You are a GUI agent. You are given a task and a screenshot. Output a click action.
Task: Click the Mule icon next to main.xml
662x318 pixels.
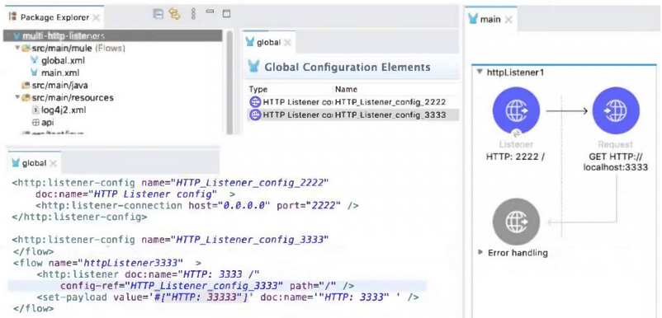pos(35,72)
